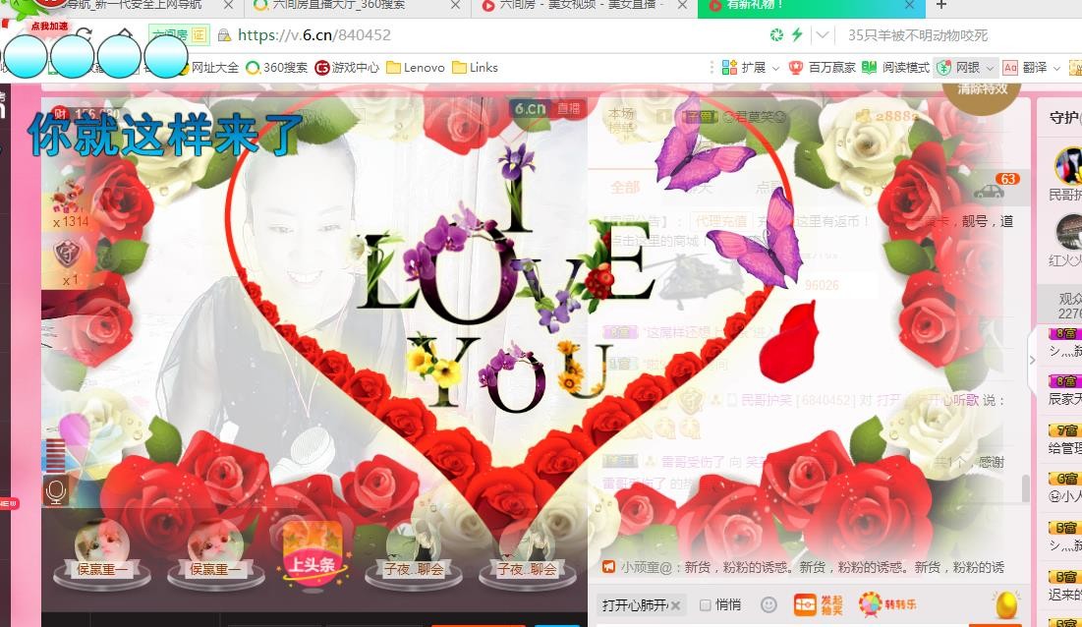The height and width of the screenshot is (627, 1082).
Task: Click the search box showing 35只羊被不明动物咬死
Action: pos(918,35)
